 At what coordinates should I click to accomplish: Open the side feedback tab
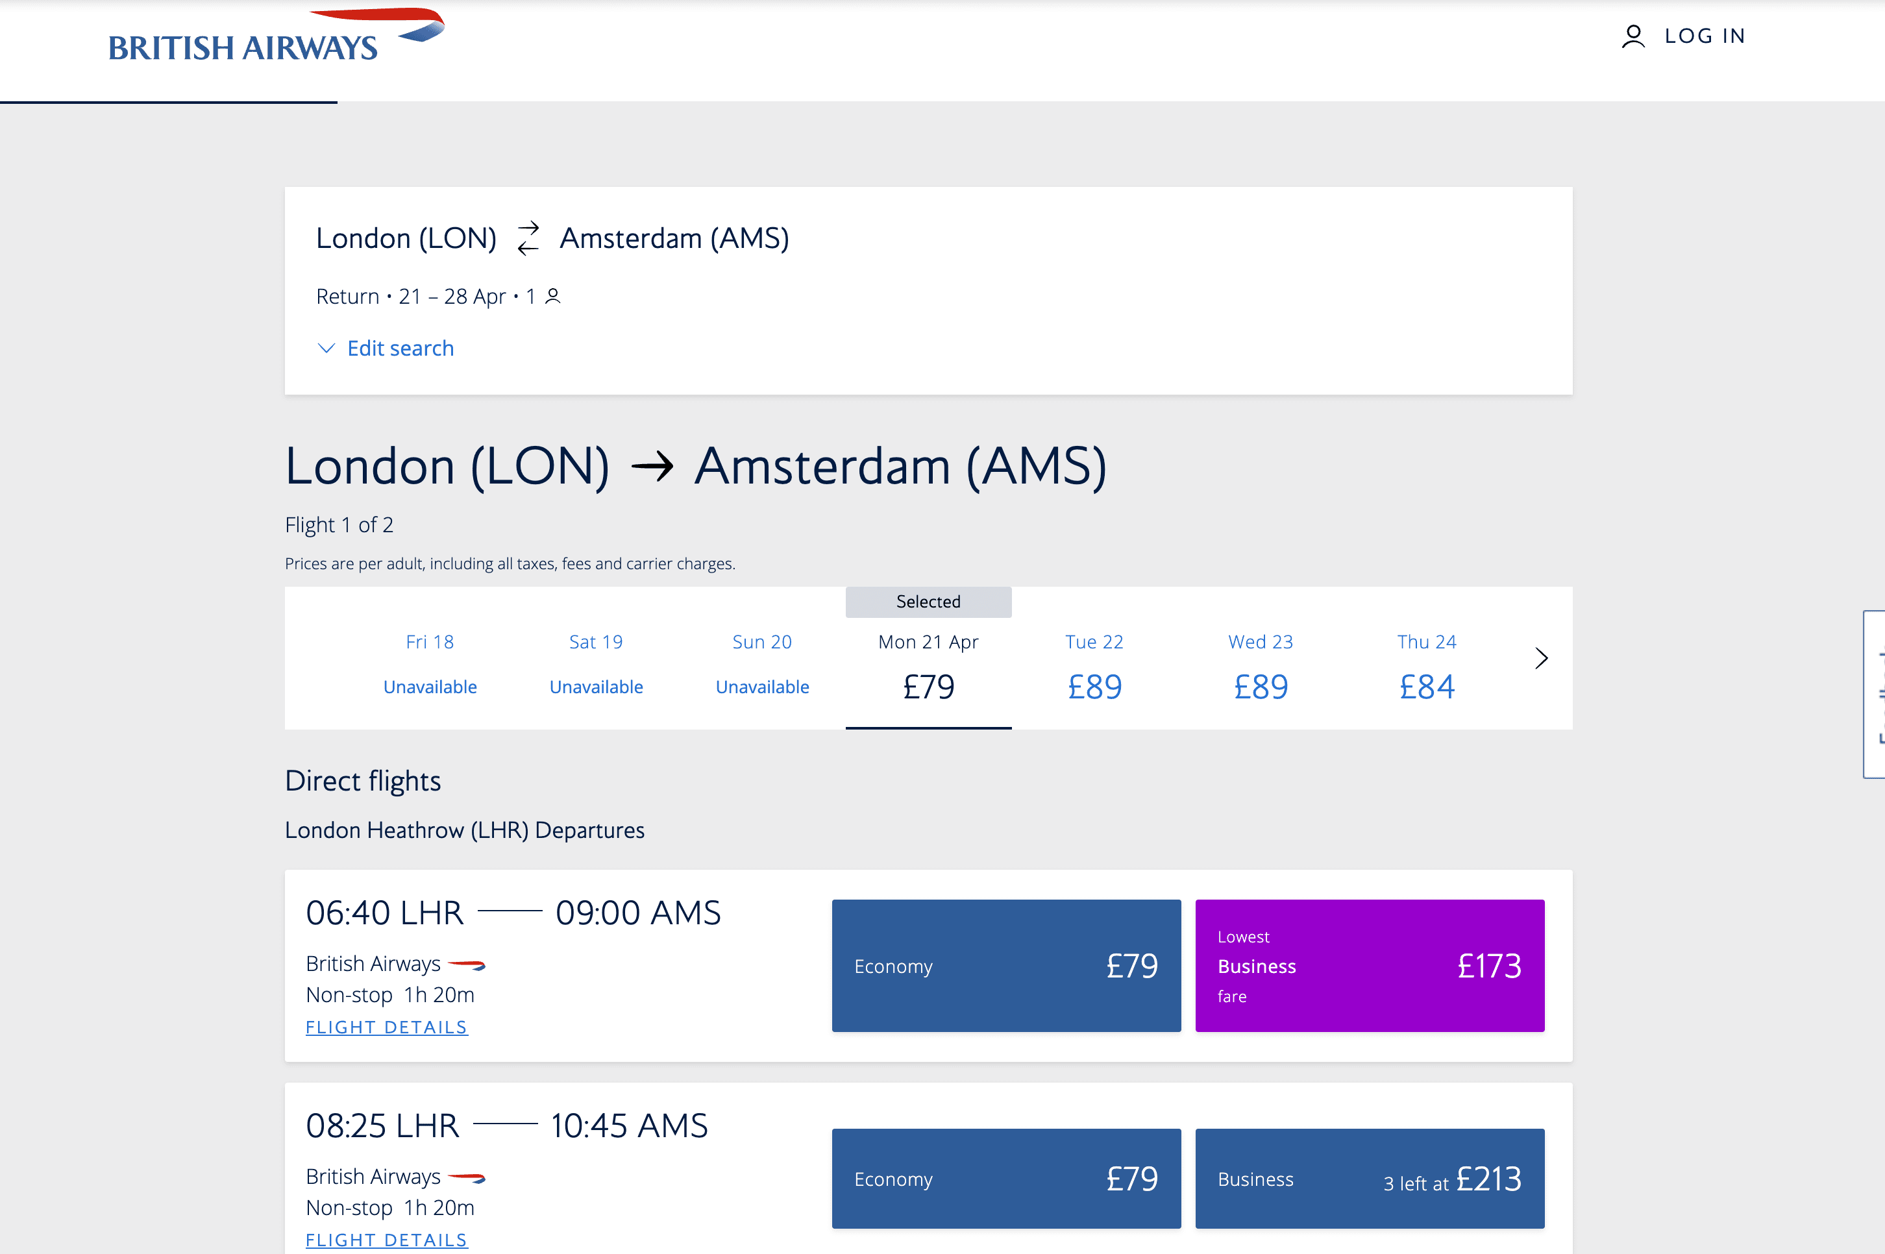[x=1876, y=693]
